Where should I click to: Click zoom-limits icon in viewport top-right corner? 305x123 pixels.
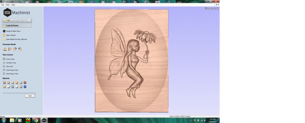pyautogui.click(x=206, y=8)
